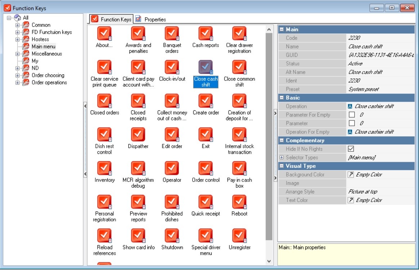Click the Create order function key icon
Image resolution: width=419 pixels, height=270 pixels.
pyautogui.click(x=206, y=101)
